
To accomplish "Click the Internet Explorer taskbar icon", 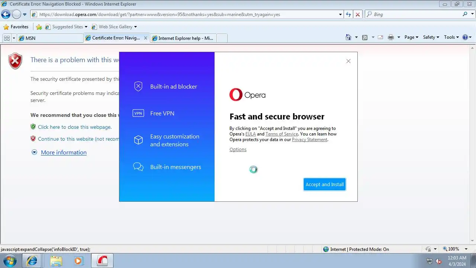I will tap(32, 261).
